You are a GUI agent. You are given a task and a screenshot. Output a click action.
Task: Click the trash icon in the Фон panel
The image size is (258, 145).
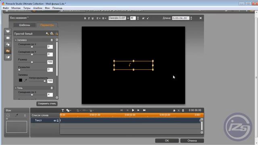25,116
